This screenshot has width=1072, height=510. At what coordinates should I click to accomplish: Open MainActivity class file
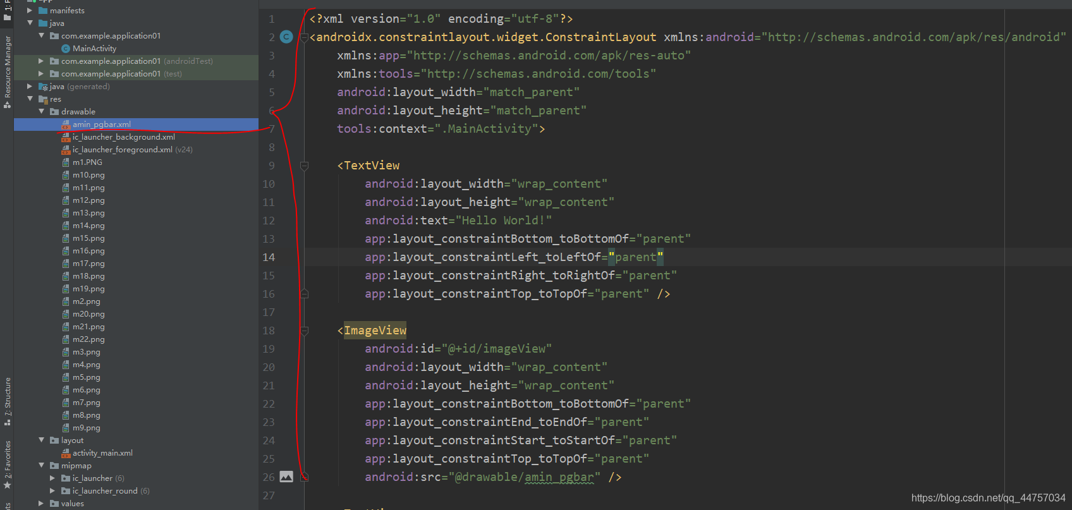[x=94, y=49]
